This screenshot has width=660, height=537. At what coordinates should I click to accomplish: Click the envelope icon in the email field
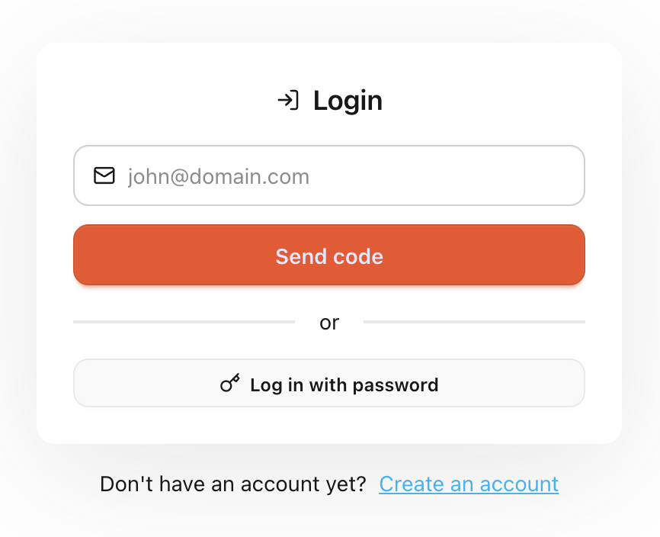[104, 176]
